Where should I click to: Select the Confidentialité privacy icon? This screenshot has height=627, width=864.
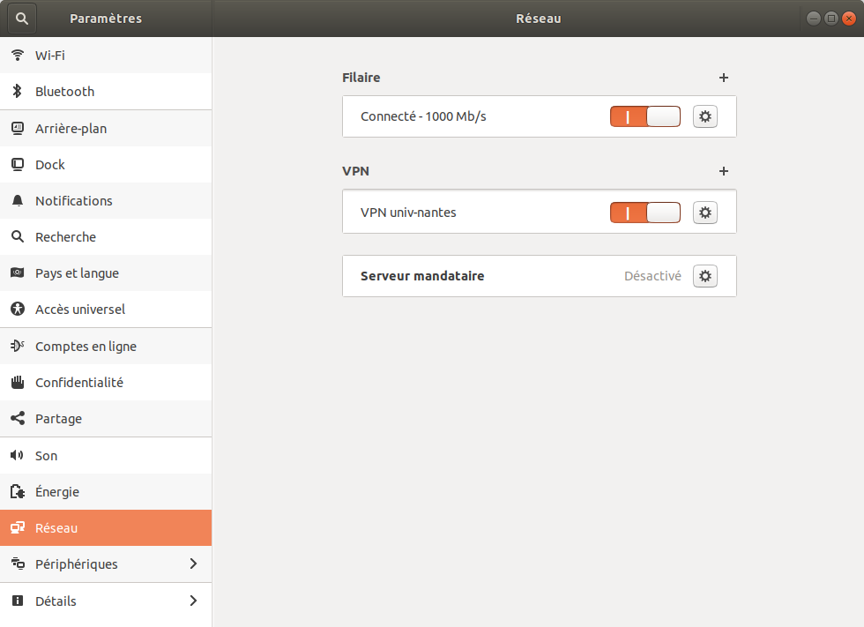(x=16, y=382)
